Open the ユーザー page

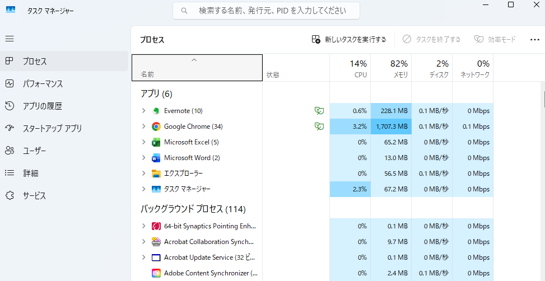pyautogui.click(x=64, y=151)
